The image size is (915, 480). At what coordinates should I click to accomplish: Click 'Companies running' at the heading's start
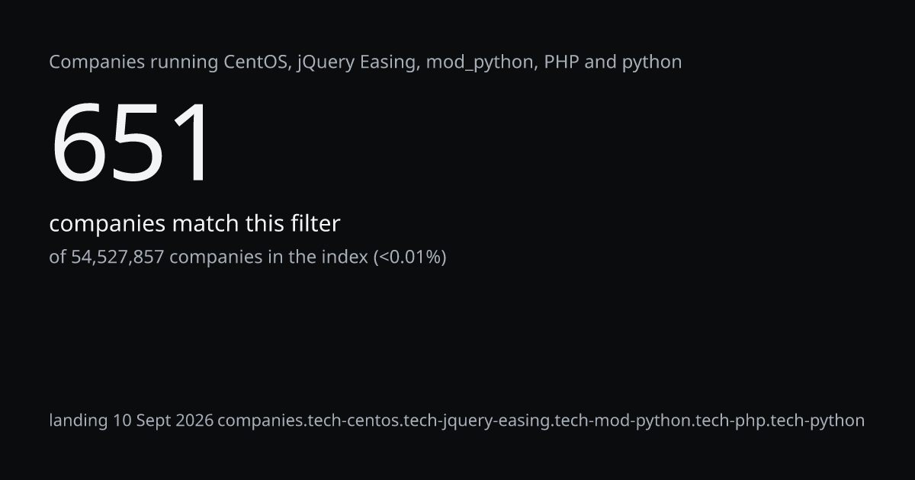[x=133, y=62]
